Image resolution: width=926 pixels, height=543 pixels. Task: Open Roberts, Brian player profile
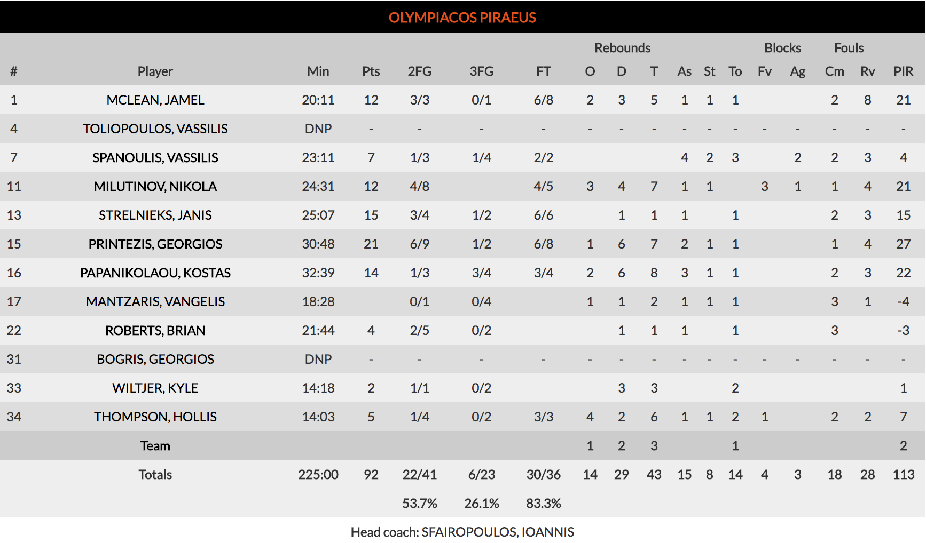pyautogui.click(x=155, y=331)
